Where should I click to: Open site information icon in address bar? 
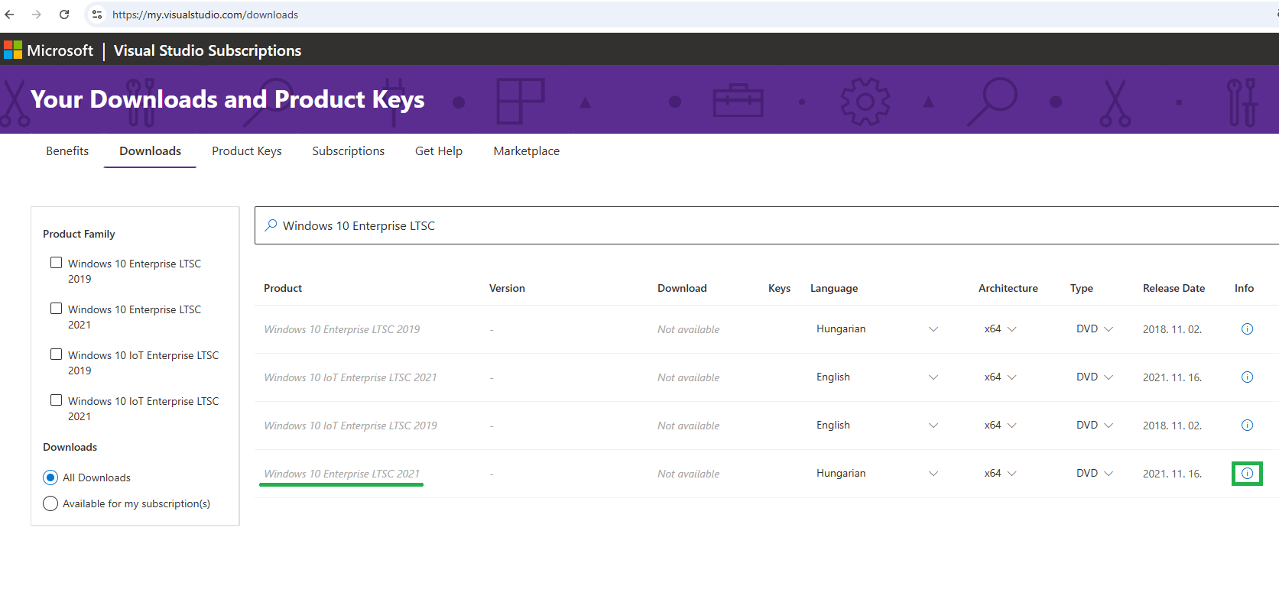(97, 15)
